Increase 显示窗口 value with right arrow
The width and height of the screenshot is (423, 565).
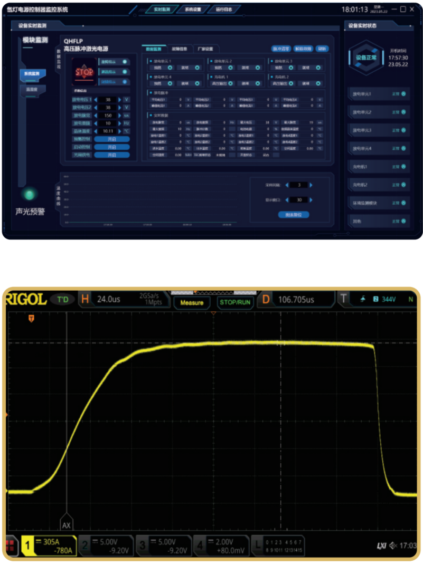tap(311, 200)
